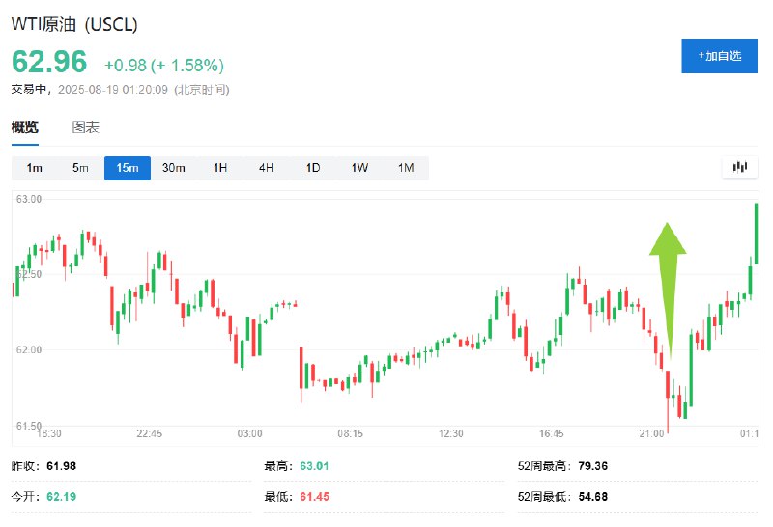Switch to the 图表 chart tab
The image size is (773, 527).
pos(86,127)
